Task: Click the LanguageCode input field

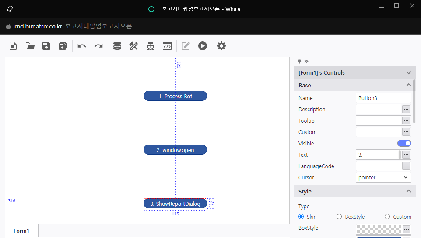Action: click(379, 166)
